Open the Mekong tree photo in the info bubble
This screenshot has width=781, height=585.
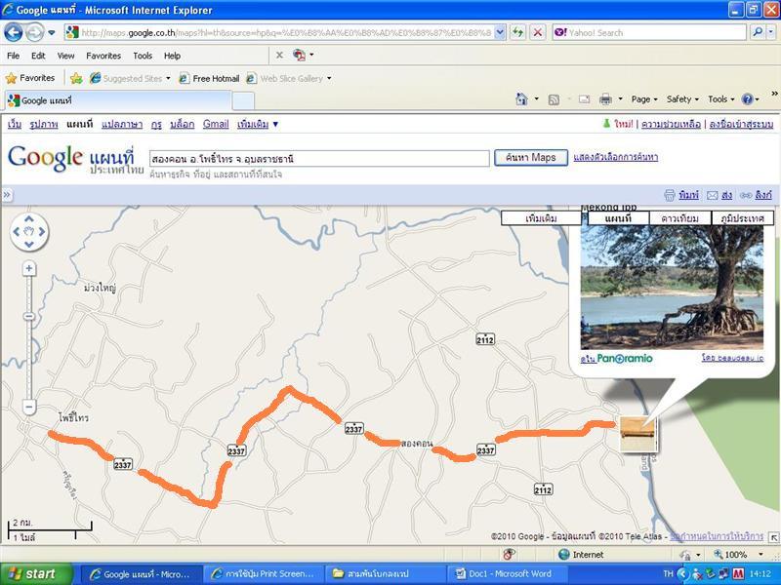click(672, 287)
